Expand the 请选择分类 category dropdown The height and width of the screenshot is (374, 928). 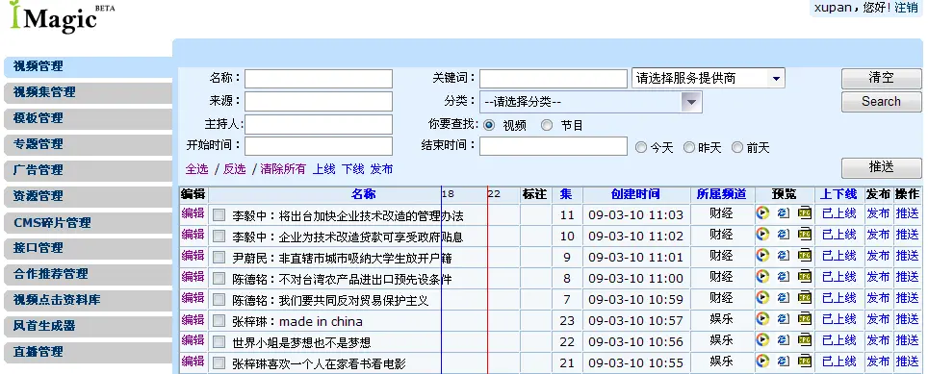pos(591,102)
